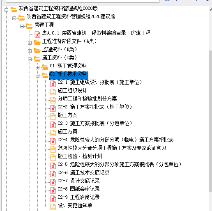Select C2-9 工程洽商记录 item

pos(78,197)
